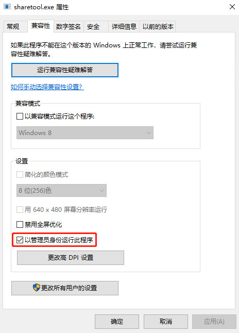Open the 数字签名 tab
Viewport: 239px width, 333px height.
point(69,26)
